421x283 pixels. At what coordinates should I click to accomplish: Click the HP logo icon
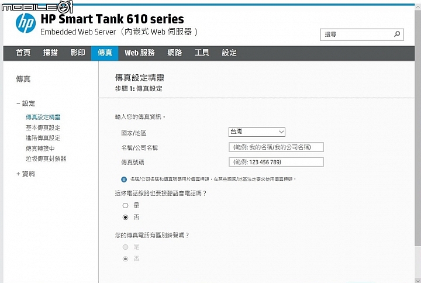(x=26, y=23)
